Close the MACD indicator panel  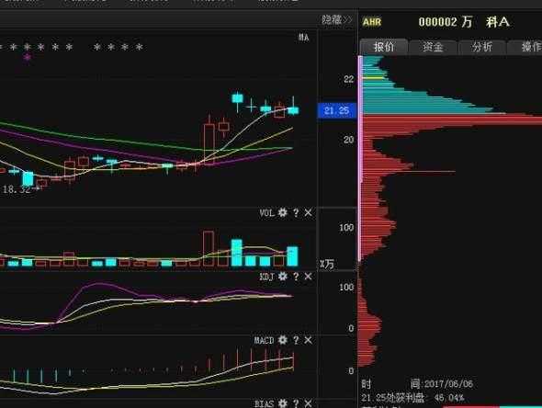tap(308, 340)
